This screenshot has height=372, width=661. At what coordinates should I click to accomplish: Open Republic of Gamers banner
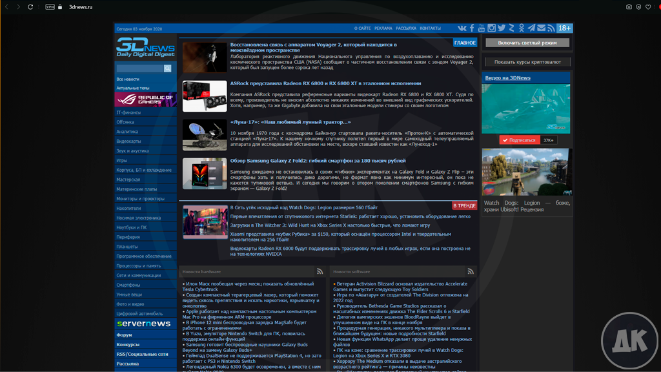coord(145,99)
